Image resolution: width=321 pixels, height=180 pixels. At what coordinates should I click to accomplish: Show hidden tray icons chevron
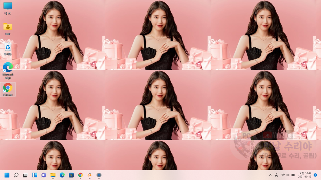[271, 175]
